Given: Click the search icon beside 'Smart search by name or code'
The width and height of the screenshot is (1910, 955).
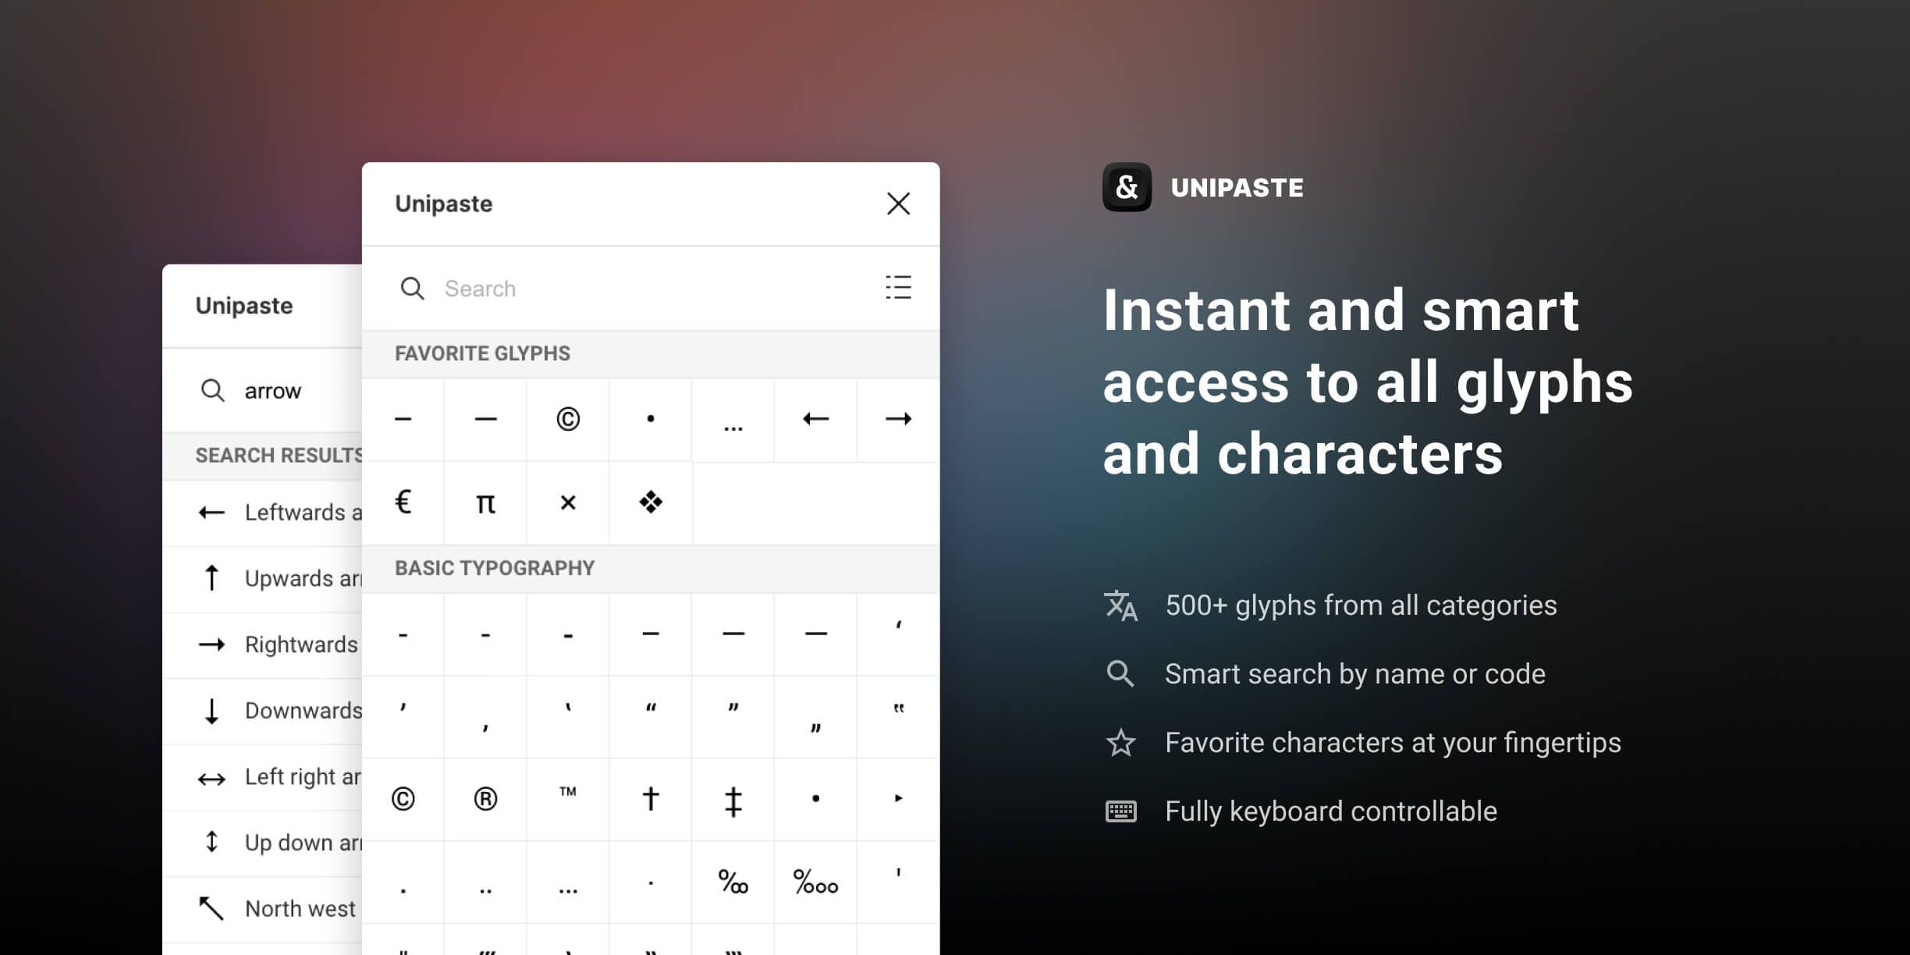Looking at the screenshot, I should [1120, 673].
